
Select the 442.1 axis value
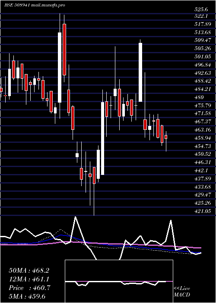point(201,171)
